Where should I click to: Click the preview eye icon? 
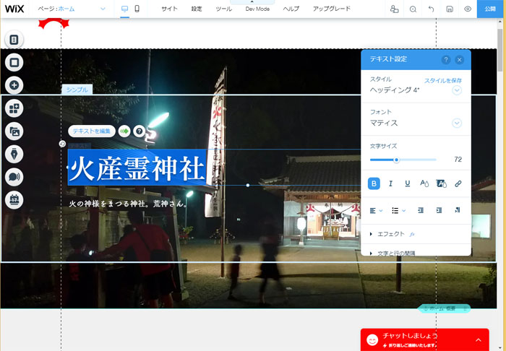468,9
